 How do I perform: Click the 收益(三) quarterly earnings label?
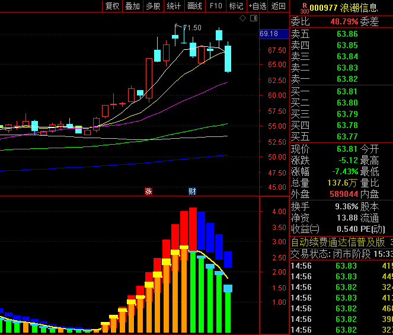(305, 229)
